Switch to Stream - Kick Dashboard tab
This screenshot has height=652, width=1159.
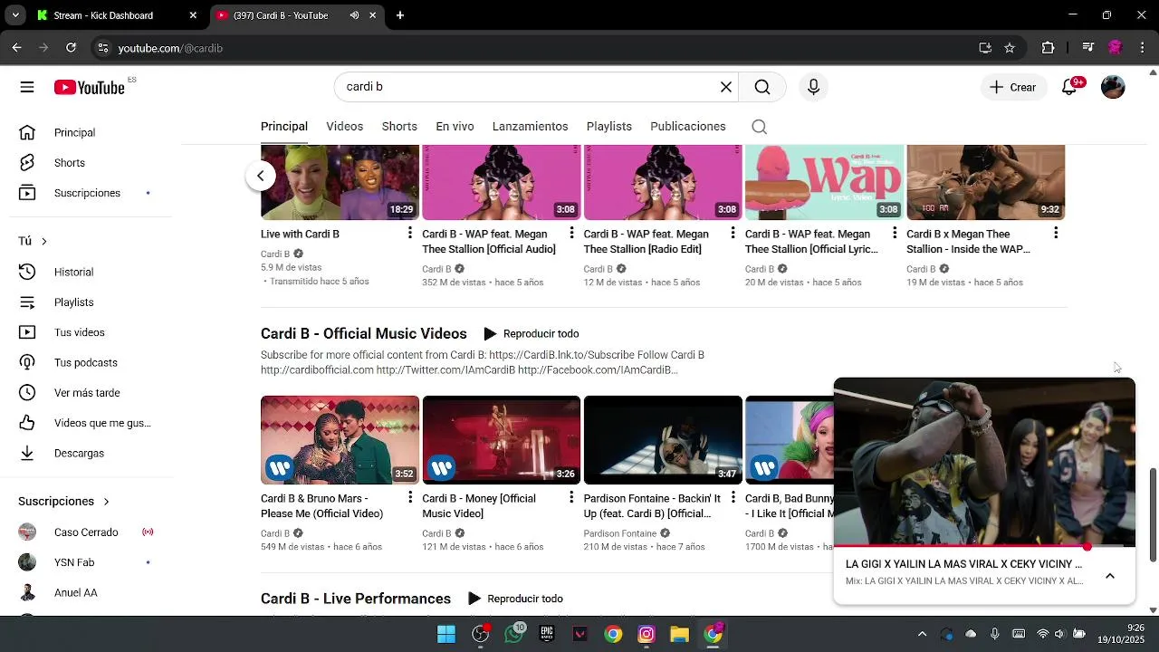[117, 15]
